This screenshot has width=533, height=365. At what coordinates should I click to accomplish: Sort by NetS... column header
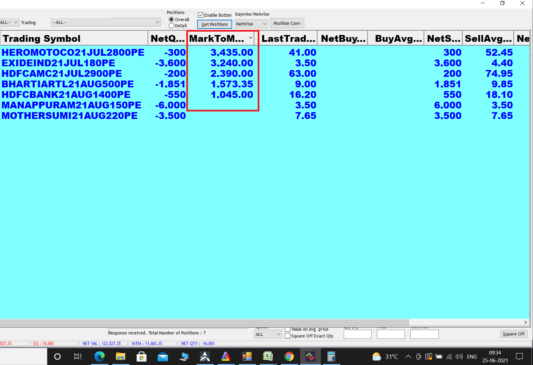[443, 38]
